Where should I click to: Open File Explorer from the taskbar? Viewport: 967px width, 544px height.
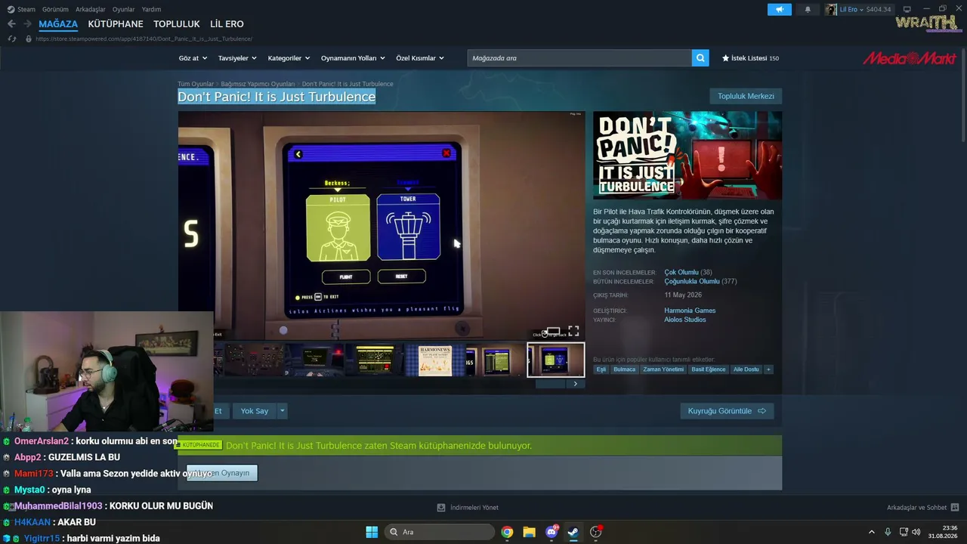529,532
